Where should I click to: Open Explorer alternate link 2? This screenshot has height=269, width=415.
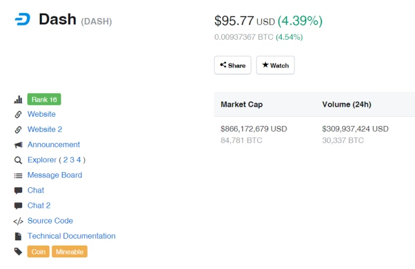coord(65,160)
